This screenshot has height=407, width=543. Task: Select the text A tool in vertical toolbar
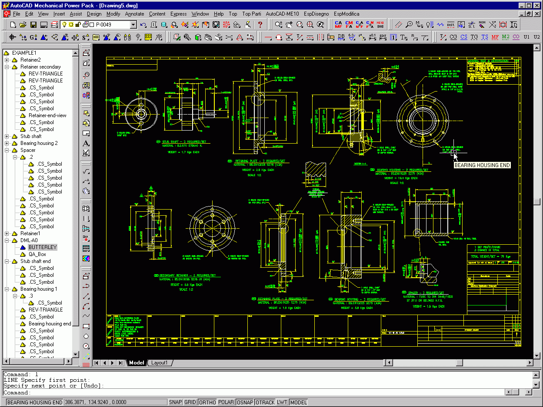(86, 143)
